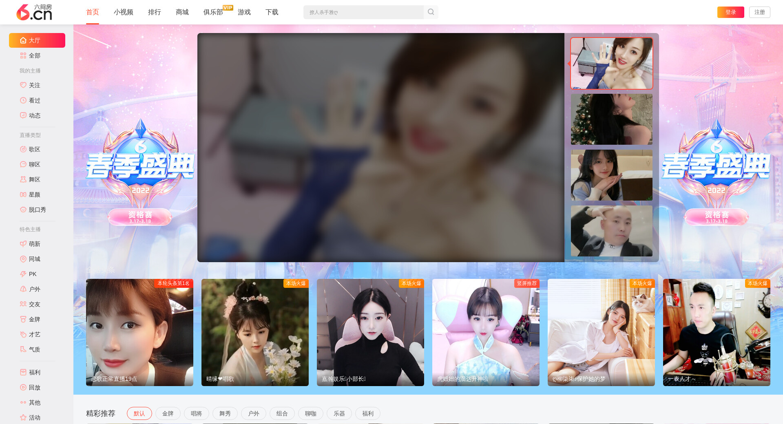Click the left 春季盛典 2022 banner
Screen dimensions: 783x424
pyautogui.click(x=140, y=172)
